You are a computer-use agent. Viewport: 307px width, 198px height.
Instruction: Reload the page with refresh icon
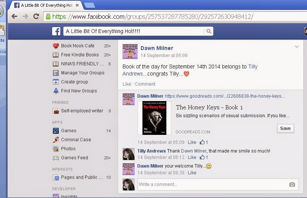tap(36, 16)
